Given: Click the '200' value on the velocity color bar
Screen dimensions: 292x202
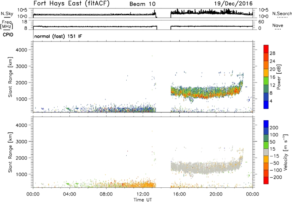Looking at the screenshot, I should [274, 128].
